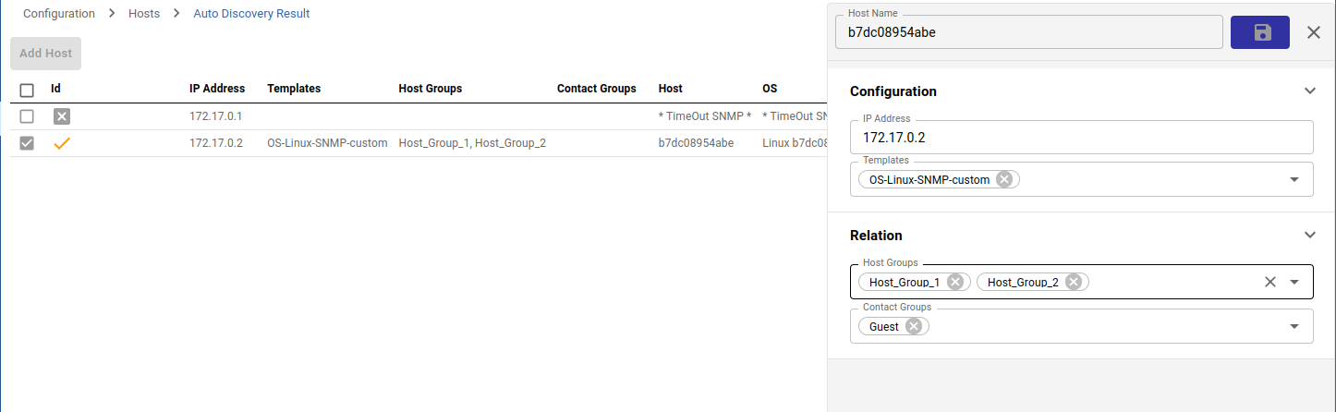1336x412 pixels.
Task: Check the 172.17.0.1 row checkbox
Action: (27, 116)
